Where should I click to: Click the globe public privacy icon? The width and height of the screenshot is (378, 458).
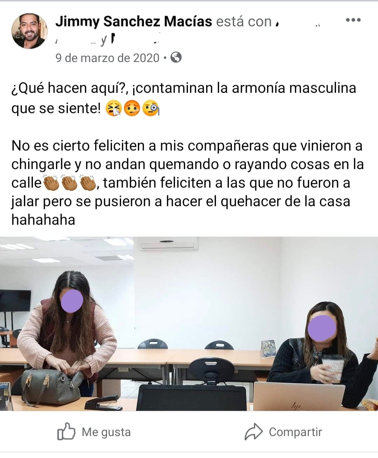click(x=176, y=57)
